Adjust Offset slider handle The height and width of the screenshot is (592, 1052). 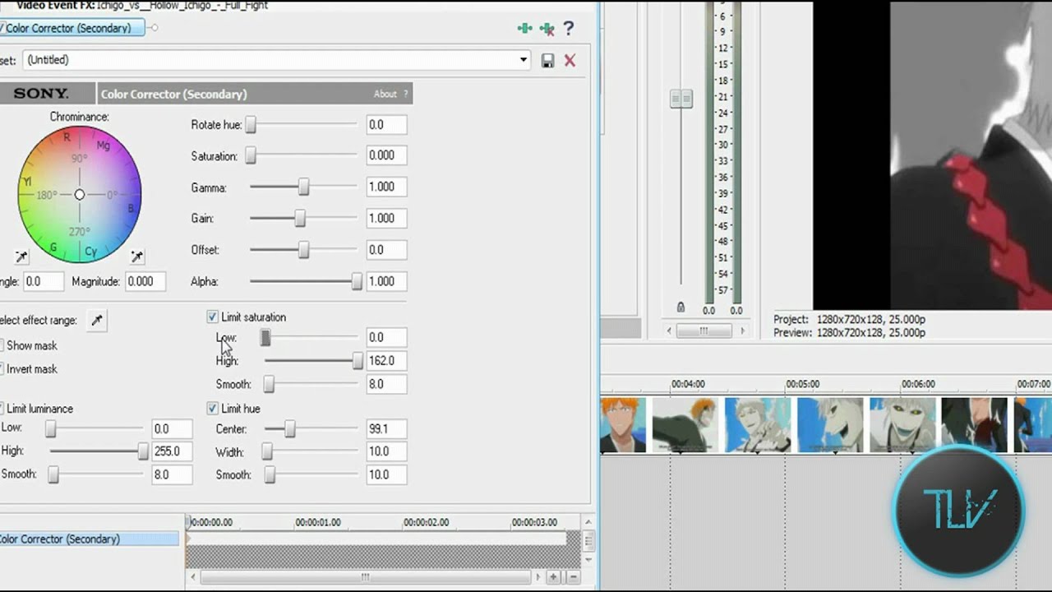[x=304, y=250]
